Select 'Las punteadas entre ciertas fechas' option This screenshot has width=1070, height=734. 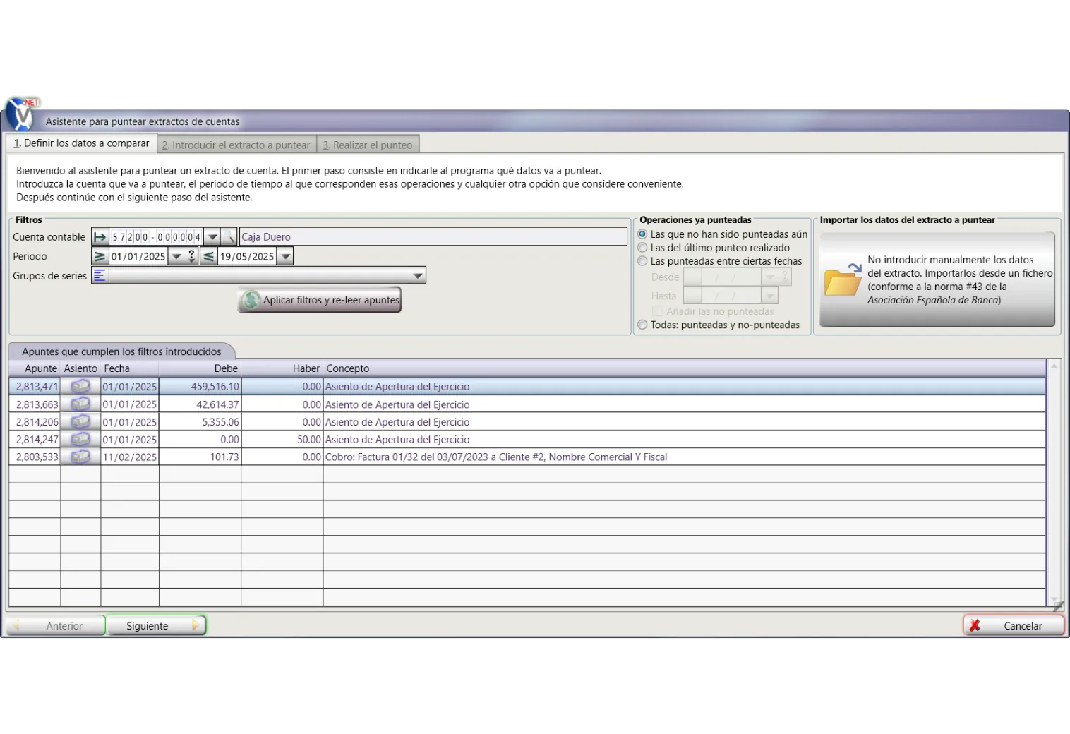[x=642, y=261]
